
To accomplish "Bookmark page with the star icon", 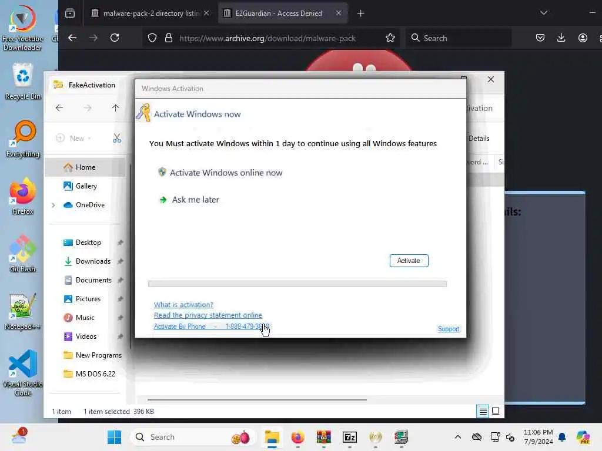I will pos(390,38).
